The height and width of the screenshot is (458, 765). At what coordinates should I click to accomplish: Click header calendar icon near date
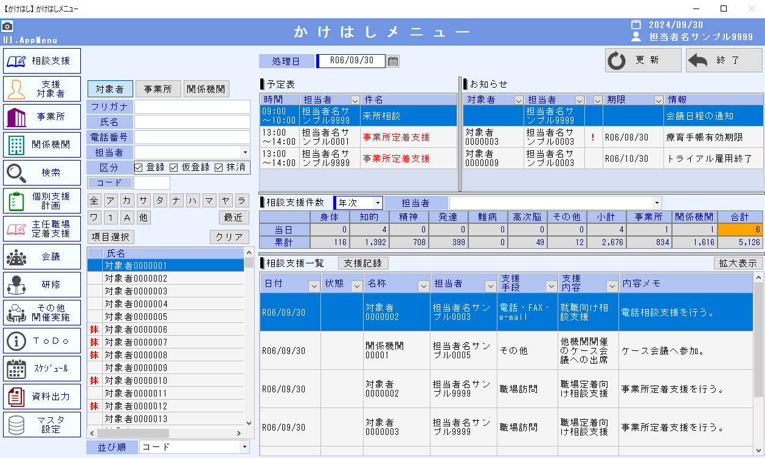click(x=636, y=25)
